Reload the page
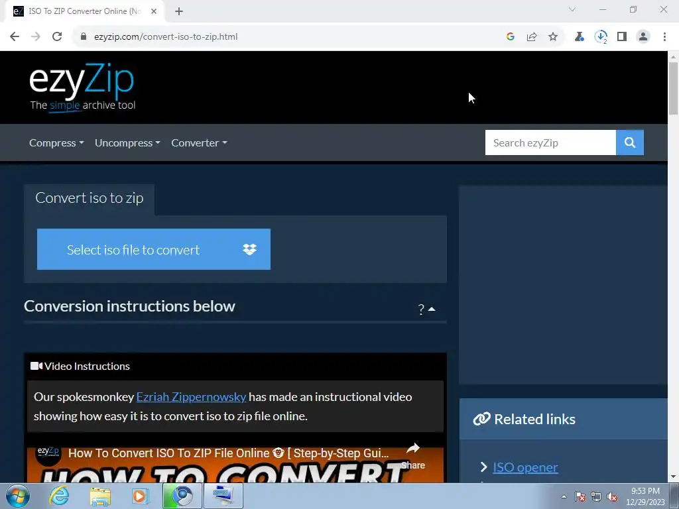Viewport: 679px width, 509px height. click(x=57, y=37)
